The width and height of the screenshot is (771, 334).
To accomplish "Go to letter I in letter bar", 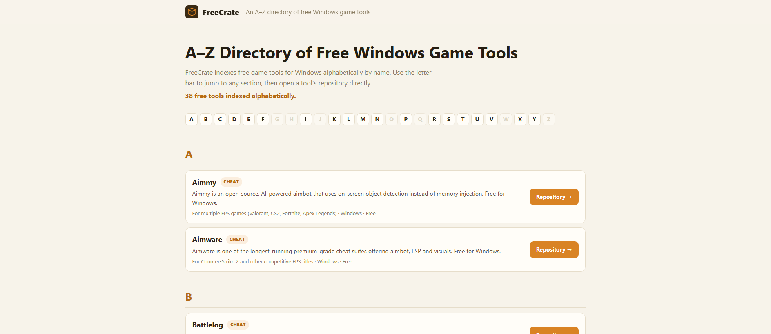I will pos(306,119).
